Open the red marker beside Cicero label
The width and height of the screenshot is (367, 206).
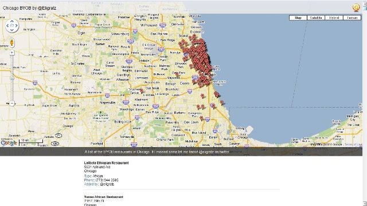[x=194, y=81]
